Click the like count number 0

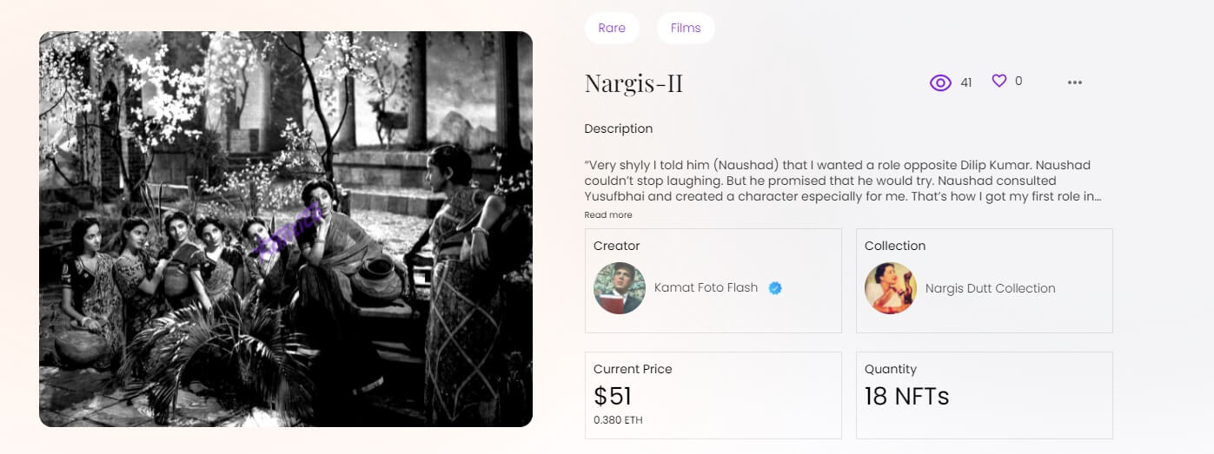1018,81
